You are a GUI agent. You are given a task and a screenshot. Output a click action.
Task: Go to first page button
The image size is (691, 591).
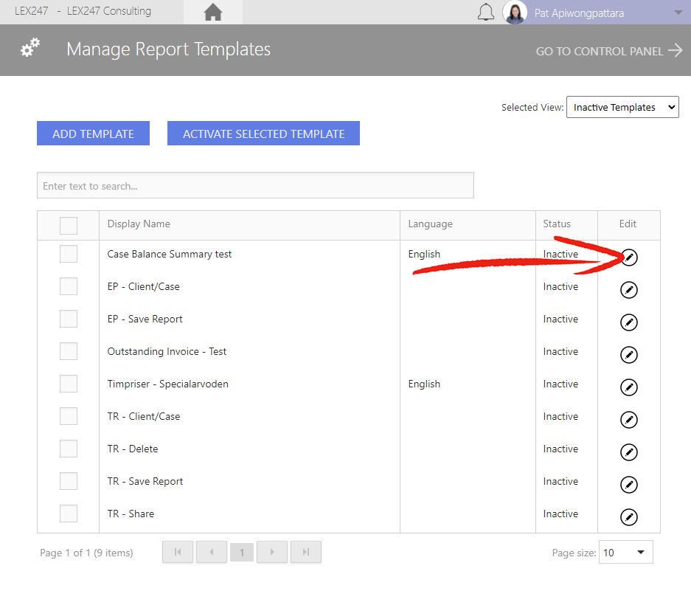pyautogui.click(x=178, y=552)
